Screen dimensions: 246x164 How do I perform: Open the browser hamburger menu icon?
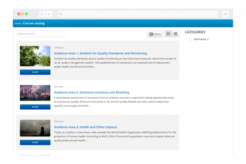225,14
